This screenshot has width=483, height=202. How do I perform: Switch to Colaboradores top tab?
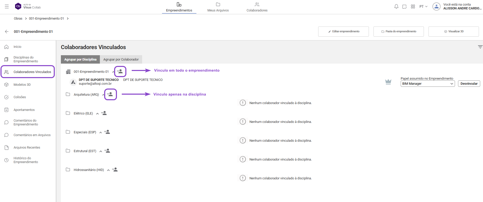coord(257,7)
